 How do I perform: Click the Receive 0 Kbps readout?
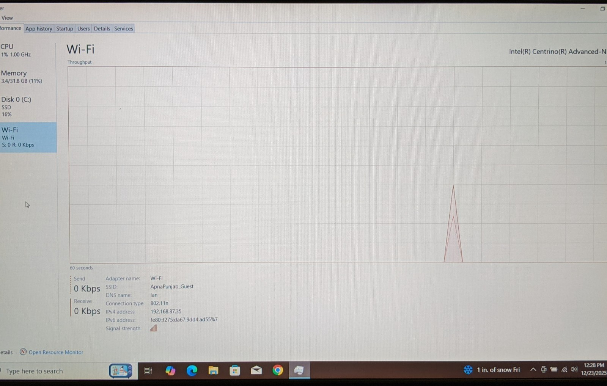tap(87, 311)
